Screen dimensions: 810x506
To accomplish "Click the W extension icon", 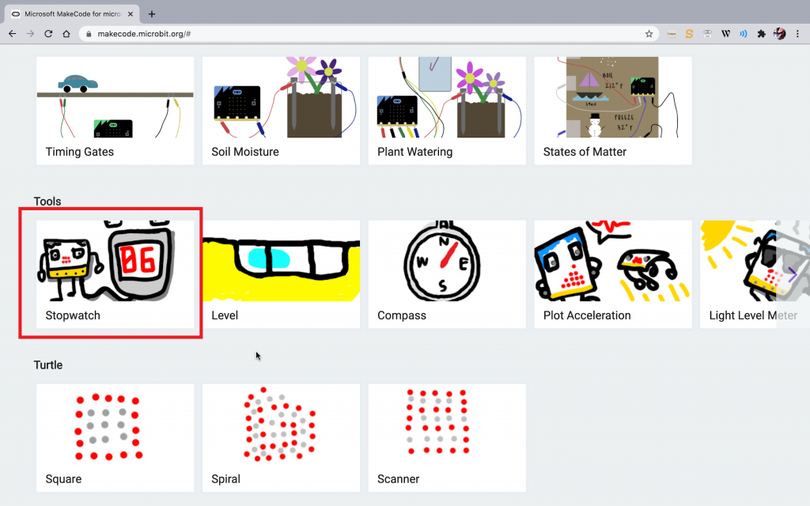I will click(725, 33).
